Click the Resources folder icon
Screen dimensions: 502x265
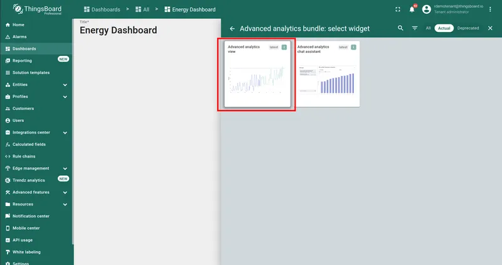click(8, 204)
